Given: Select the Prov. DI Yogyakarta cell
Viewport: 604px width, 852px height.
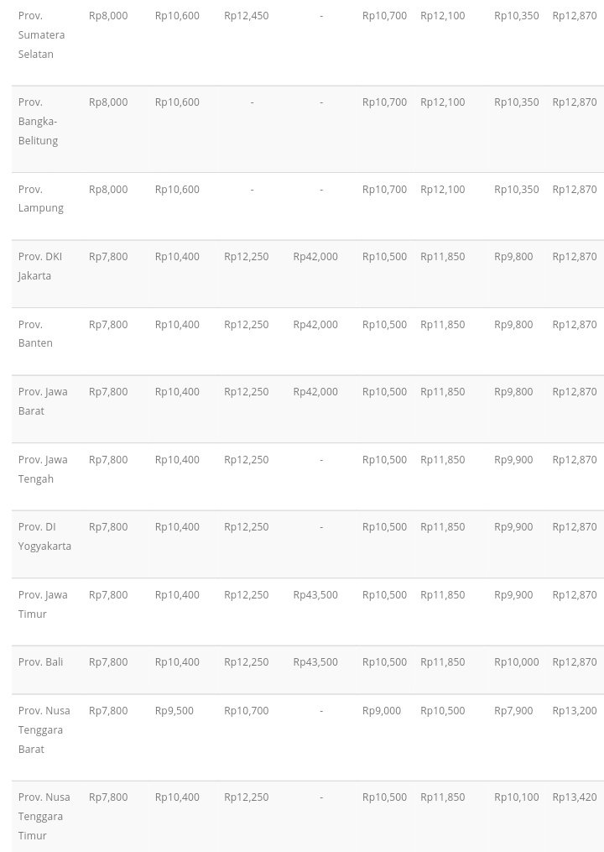Looking at the screenshot, I should point(44,536).
